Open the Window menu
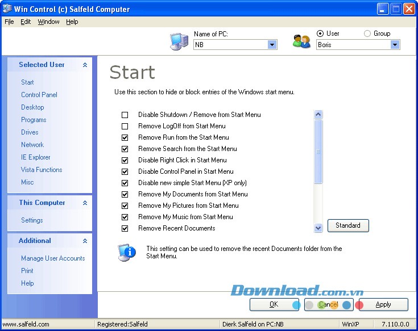 pos(48,22)
